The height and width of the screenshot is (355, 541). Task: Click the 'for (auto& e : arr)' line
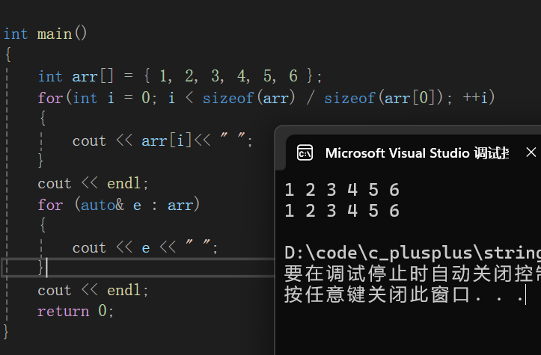click(119, 205)
